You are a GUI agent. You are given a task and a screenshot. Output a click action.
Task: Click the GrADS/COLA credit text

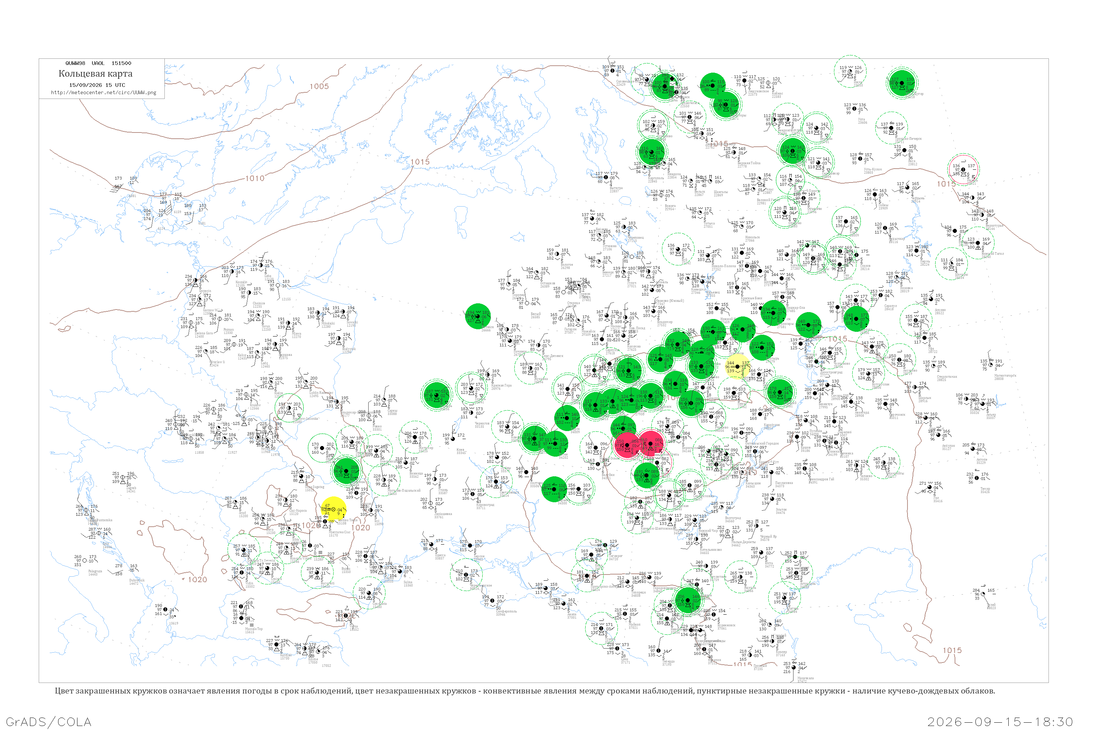click(x=49, y=722)
